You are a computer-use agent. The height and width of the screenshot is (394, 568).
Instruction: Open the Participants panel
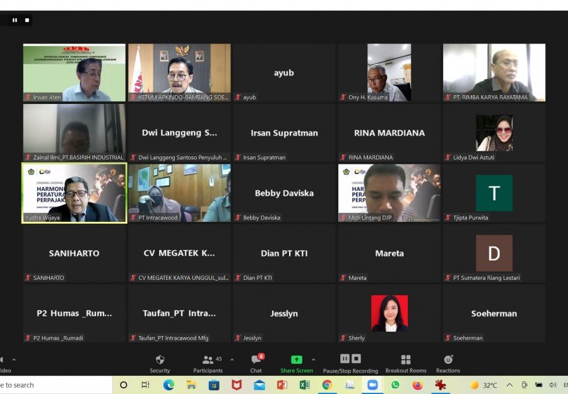click(208, 364)
